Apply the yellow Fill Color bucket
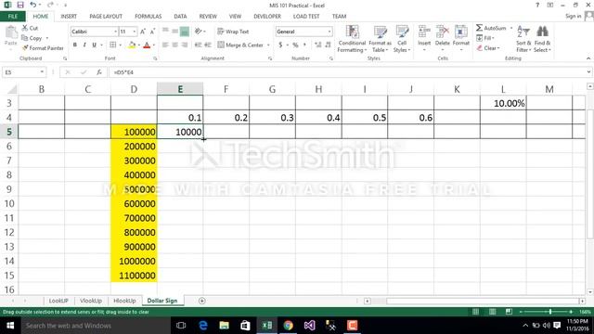 click(132, 45)
